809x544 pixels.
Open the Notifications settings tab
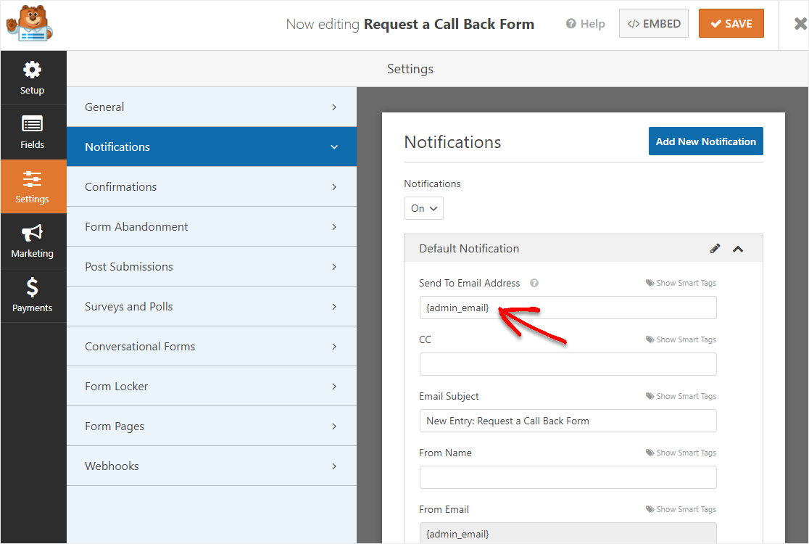(211, 147)
